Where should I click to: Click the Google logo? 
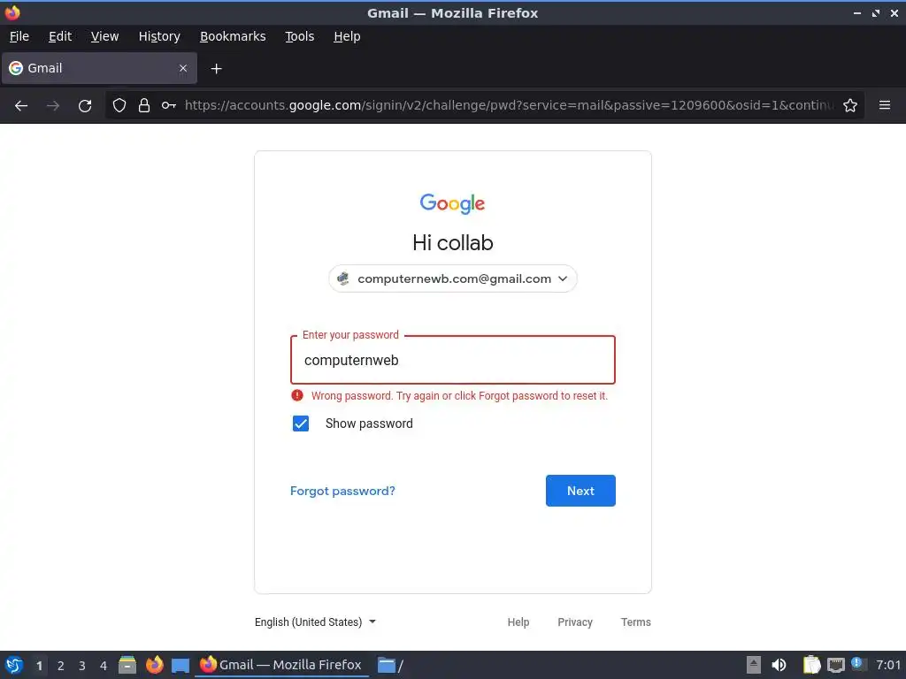pyautogui.click(x=452, y=203)
